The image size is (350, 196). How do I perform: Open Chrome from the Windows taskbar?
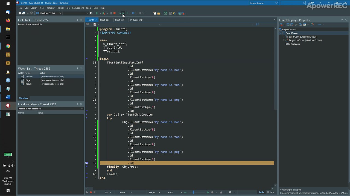pos(8,46)
